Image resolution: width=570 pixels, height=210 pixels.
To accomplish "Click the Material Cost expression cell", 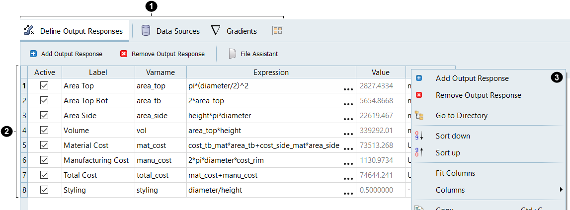I will (263, 145).
